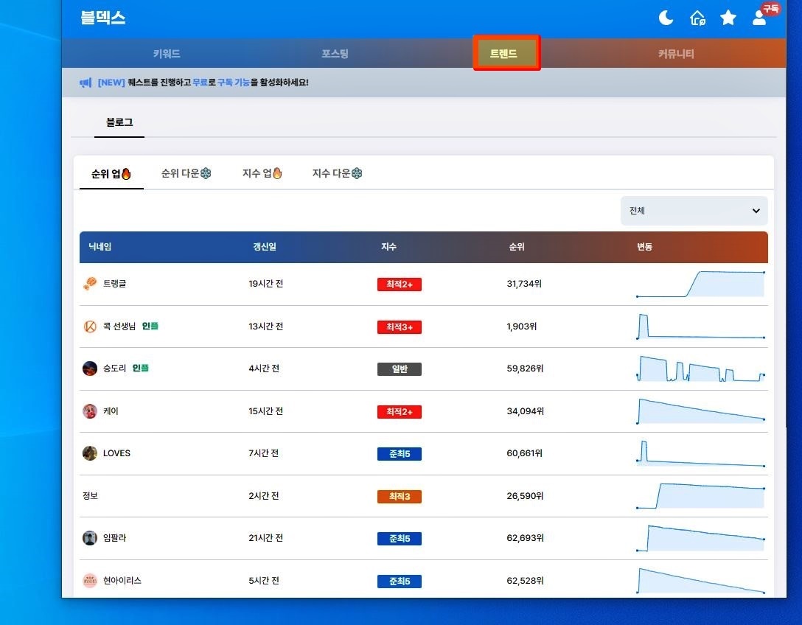
Task: Click the 일반 badge in 송도리 row
Action: pyautogui.click(x=400, y=369)
